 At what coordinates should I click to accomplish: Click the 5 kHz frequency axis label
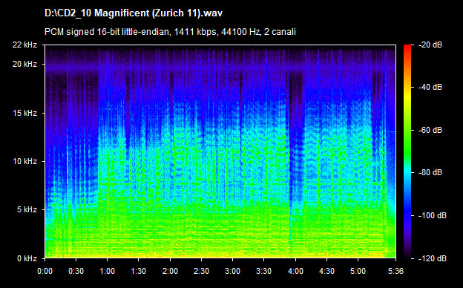(27, 210)
